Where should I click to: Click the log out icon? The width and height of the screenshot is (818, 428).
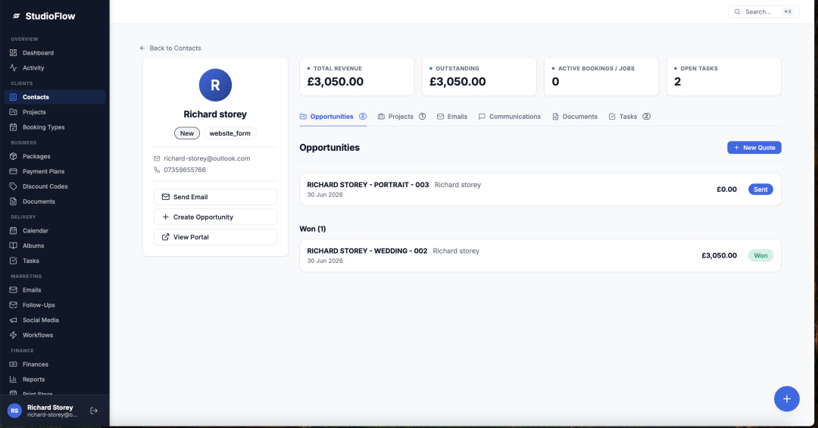click(x=94, y=411)
